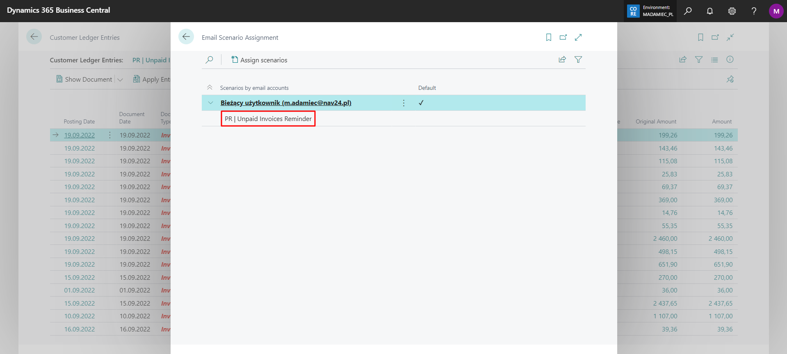Viewport: 787px width, 354px height.
Task: Select the 1 107,00 Original Amount cell
Action: tap(665, 316)
